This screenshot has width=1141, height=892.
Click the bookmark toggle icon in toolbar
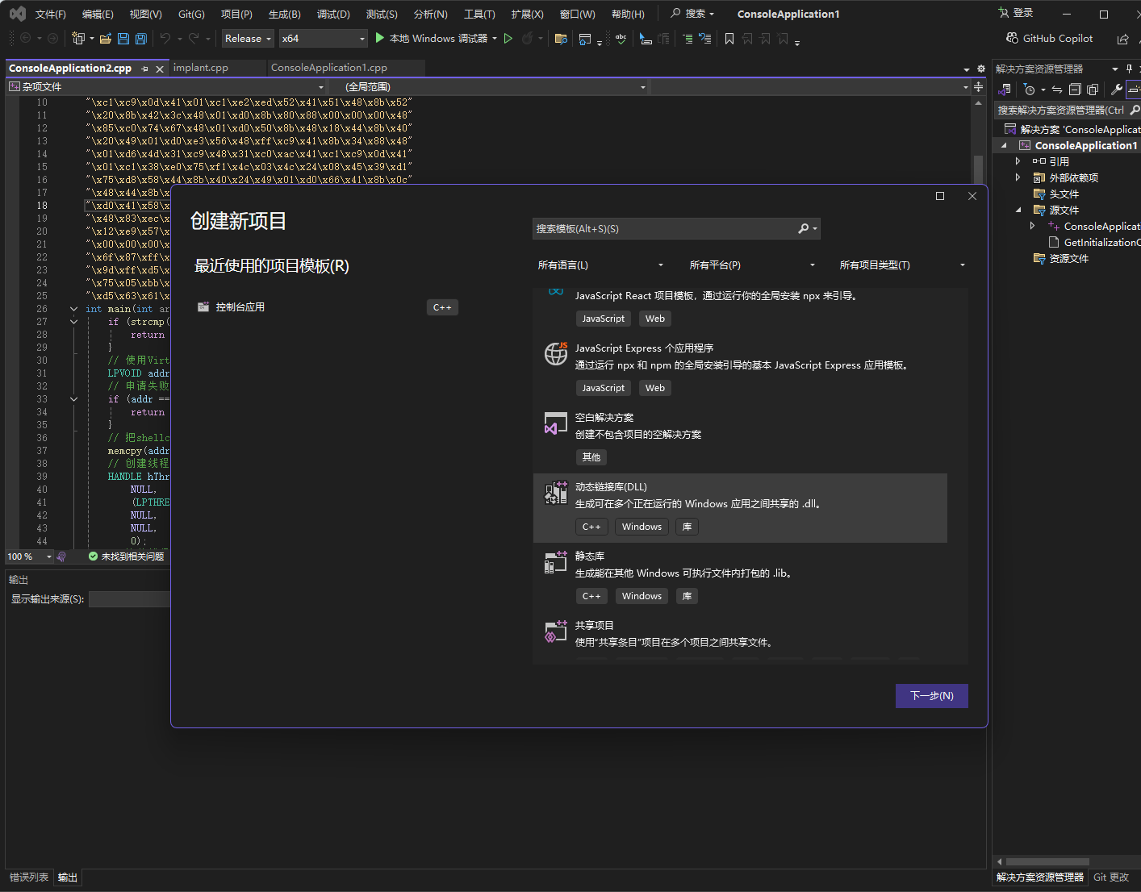click(729, 38)
